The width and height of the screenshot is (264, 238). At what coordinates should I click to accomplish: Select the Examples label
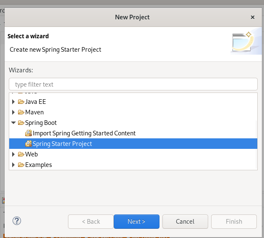tap(39, 165)
